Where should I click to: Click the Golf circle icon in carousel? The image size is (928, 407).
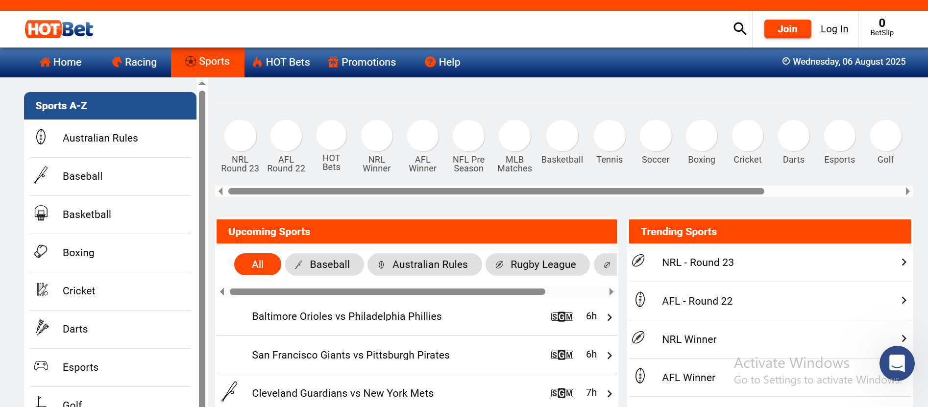(886, 136)
